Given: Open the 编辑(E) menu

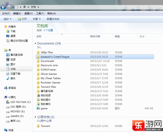Looking at the screenshot, I should pyautogui.click(x=17, y=14).
